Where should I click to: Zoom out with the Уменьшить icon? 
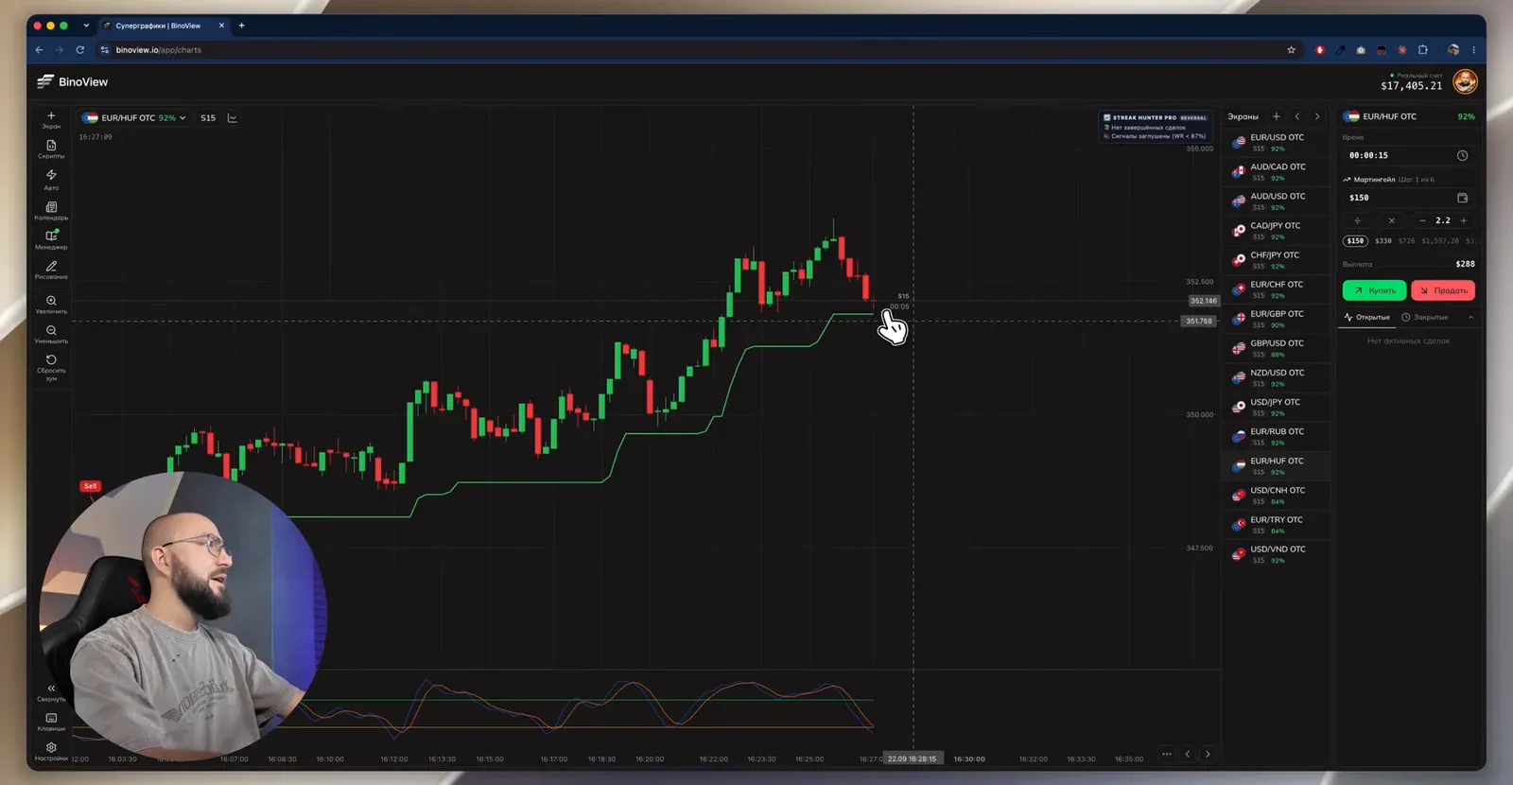click(51, 334)
